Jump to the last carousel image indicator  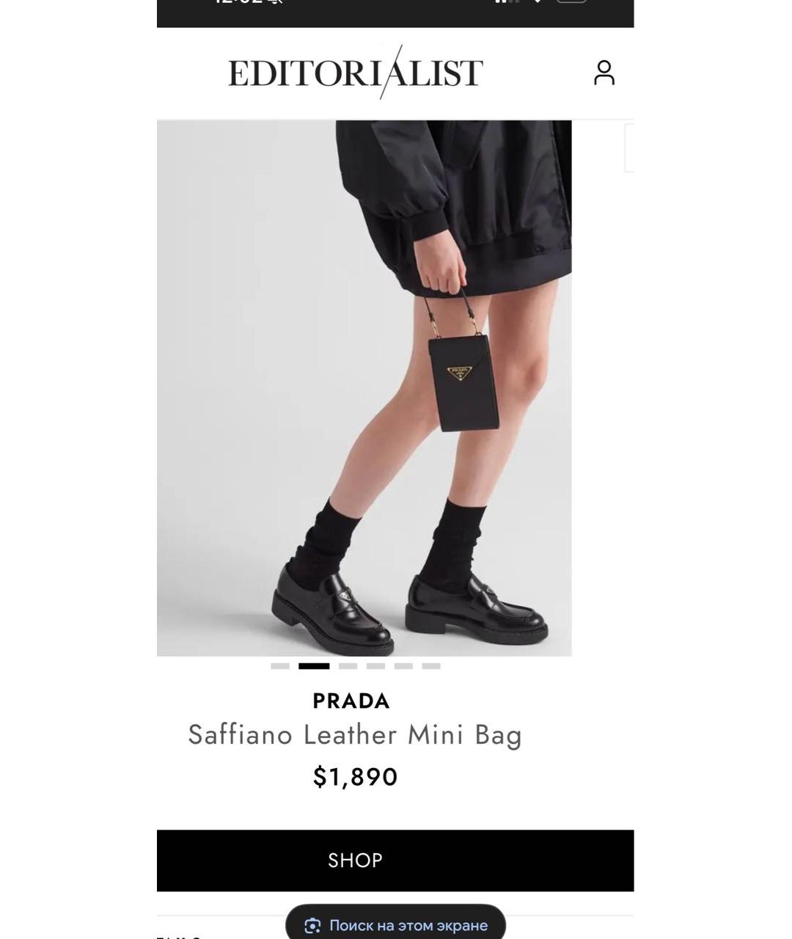[431, 666]
